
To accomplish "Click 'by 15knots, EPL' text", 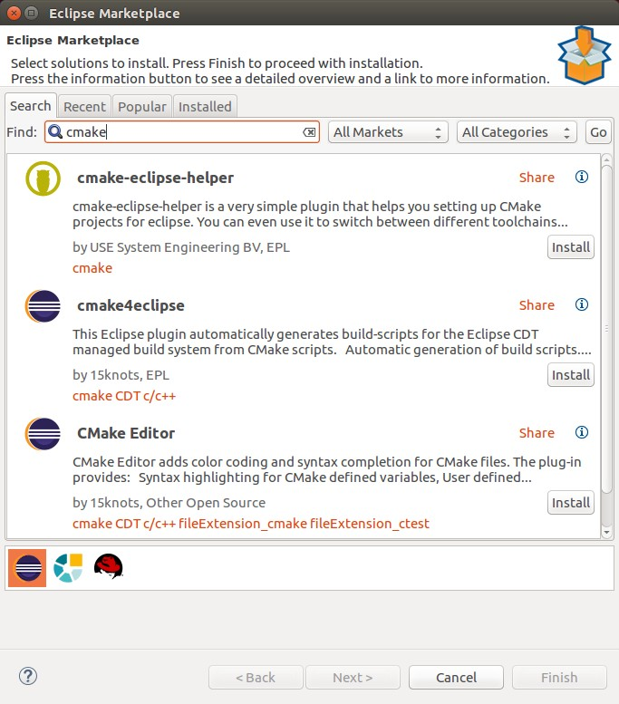I will 121,375.
